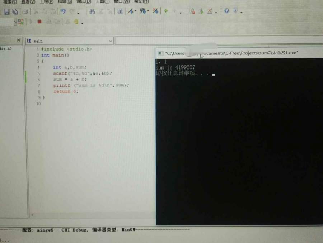Expand the navigation toolbar overflow arrow
The width and height of the screenshot is (323, 243).
[x=181, y=13]
